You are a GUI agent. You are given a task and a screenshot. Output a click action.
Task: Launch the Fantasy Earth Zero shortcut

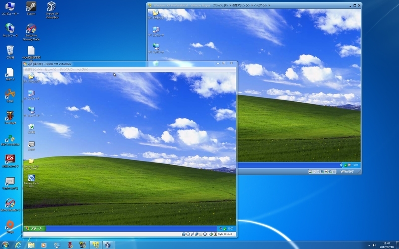pyautogui.click(x=31, y=181)
